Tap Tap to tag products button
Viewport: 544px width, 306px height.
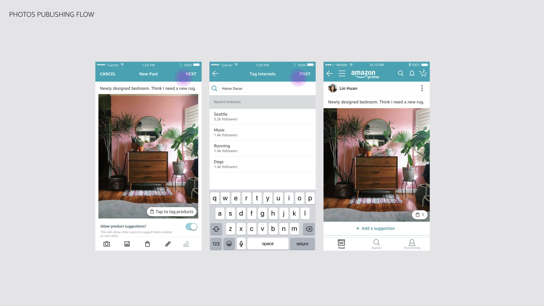[x=172, y=211]
